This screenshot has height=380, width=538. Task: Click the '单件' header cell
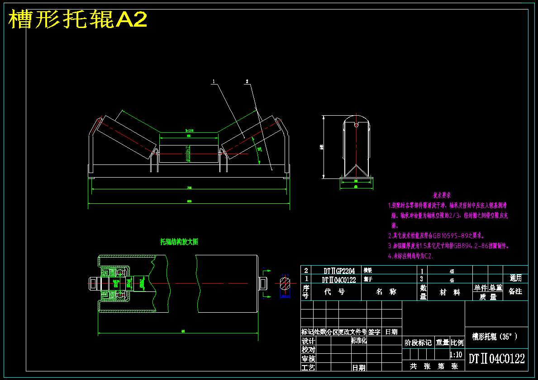pos(481,288)
